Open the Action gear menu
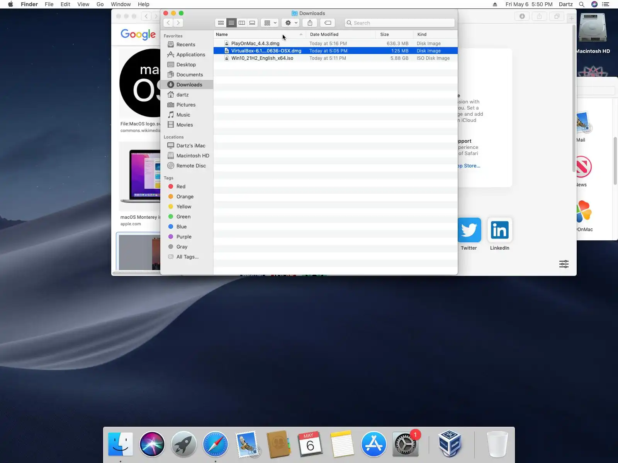The image size is (618, 463). (291, 23)
